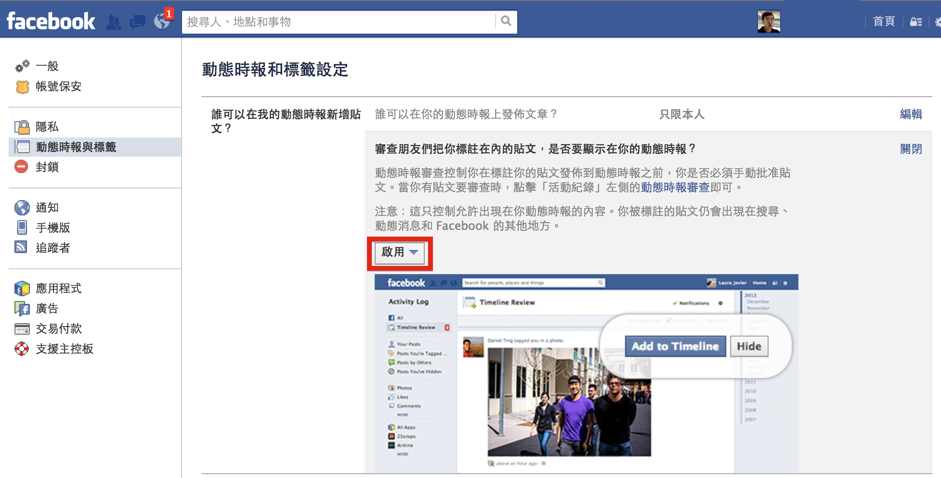Click the gears icon beside 一般

(x=22, y=66)
